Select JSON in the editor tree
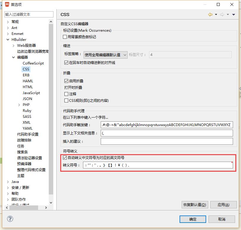The width and height of the screenshot is (241, 230). [27, 99]
